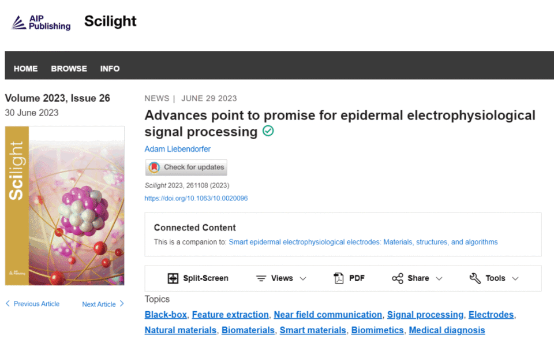Image resolution: width=554 pixels, height=343 pixels.
Task: Go to the Previous Article
Action: point(33,304)
